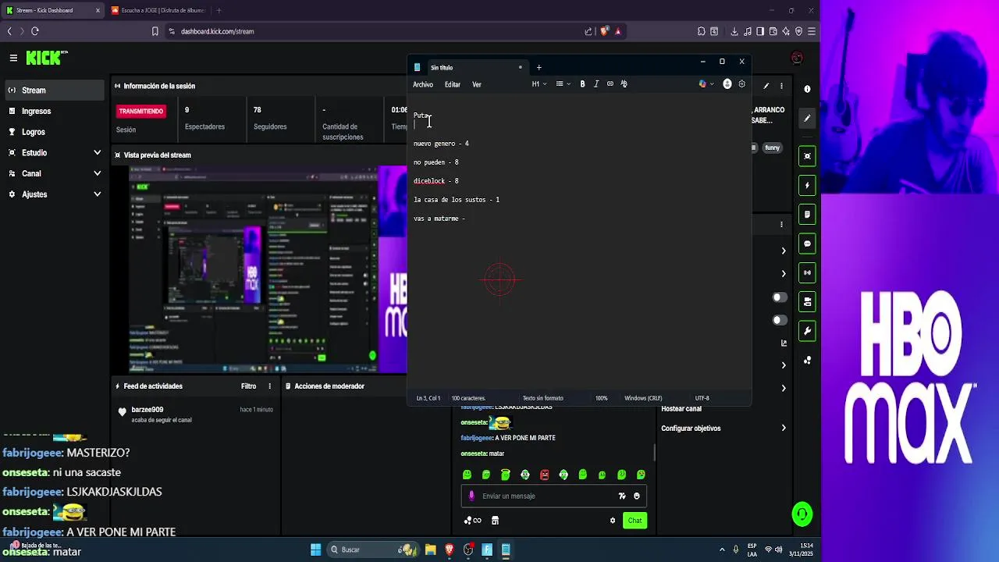Click the capture frame icon in right toolbar
The height and width of the screenshot is (562, 999).
(808, 156)
